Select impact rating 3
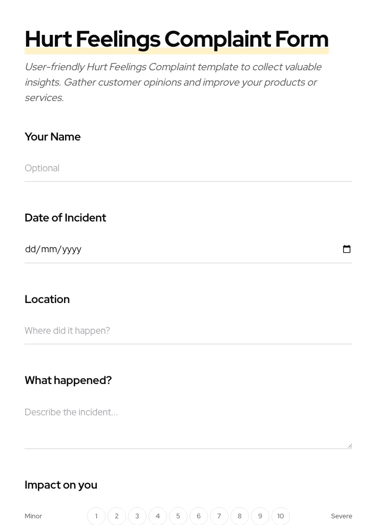 tap(137, 516)
